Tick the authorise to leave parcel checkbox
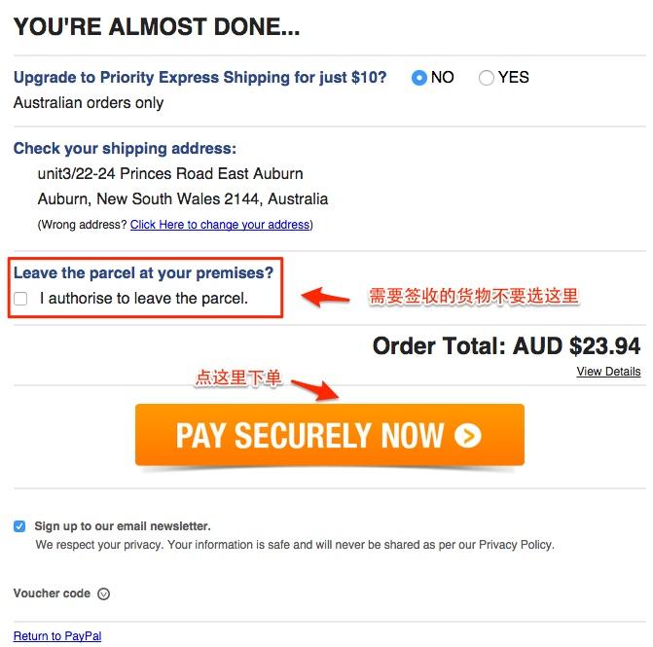 pyautogui.click(x=20, y=299)
